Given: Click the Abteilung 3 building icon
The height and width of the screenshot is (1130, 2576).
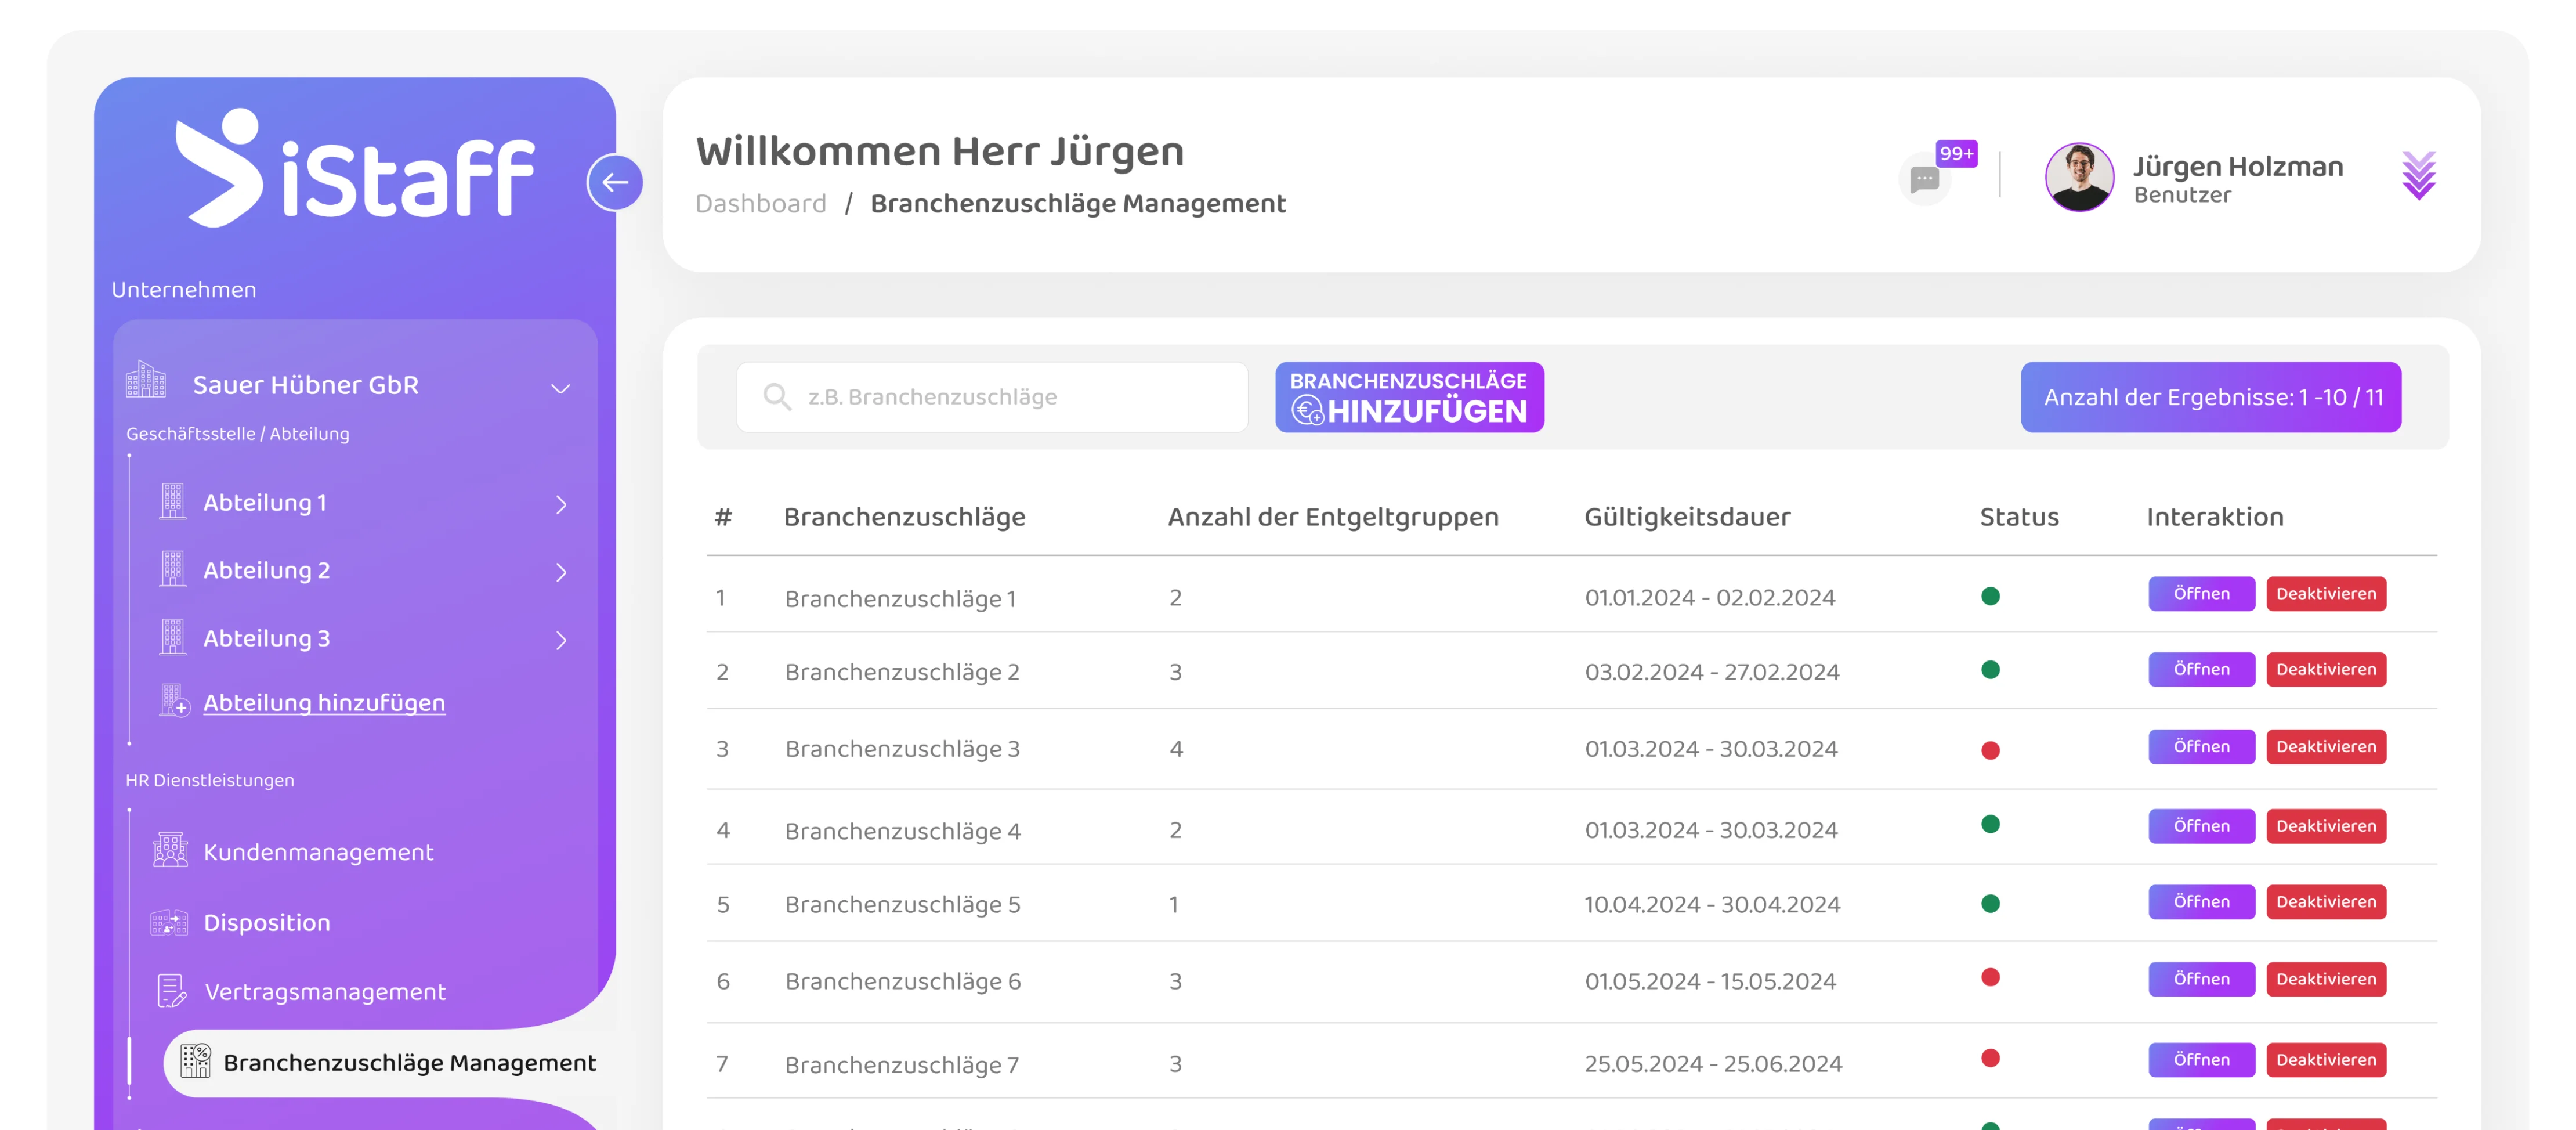Looking at the screenshot, I should coord(172,637).
